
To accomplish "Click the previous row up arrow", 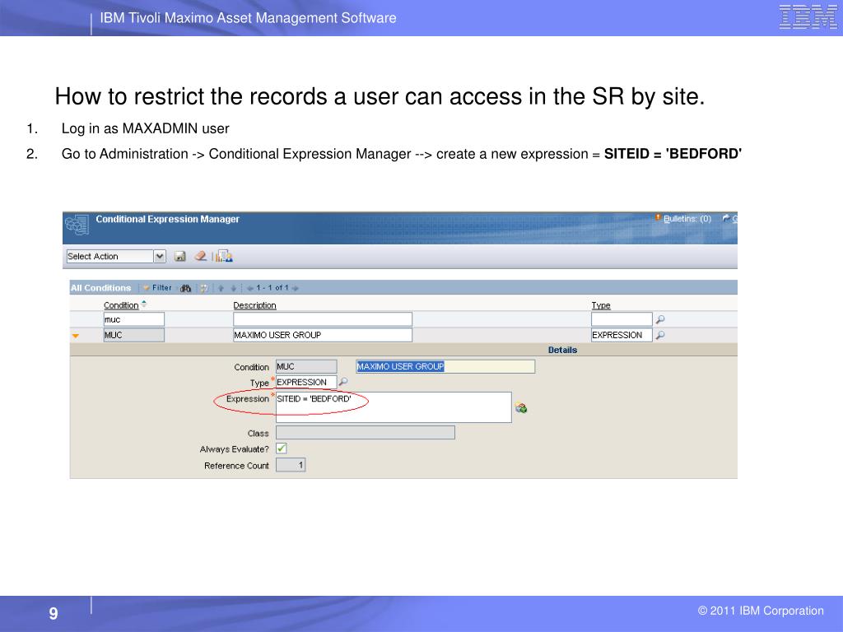I will pos(221,288).
